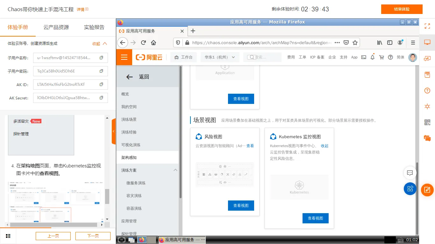Open Aliyun orange hamburger menu
435x244 pixels.
point(124,57)
